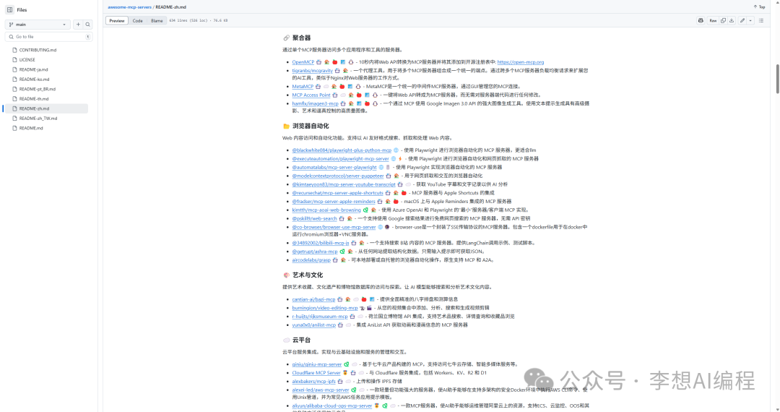Open kimtth/mcp-aoai-web-browsing link

pyautogui.click(x=326, y=210)
